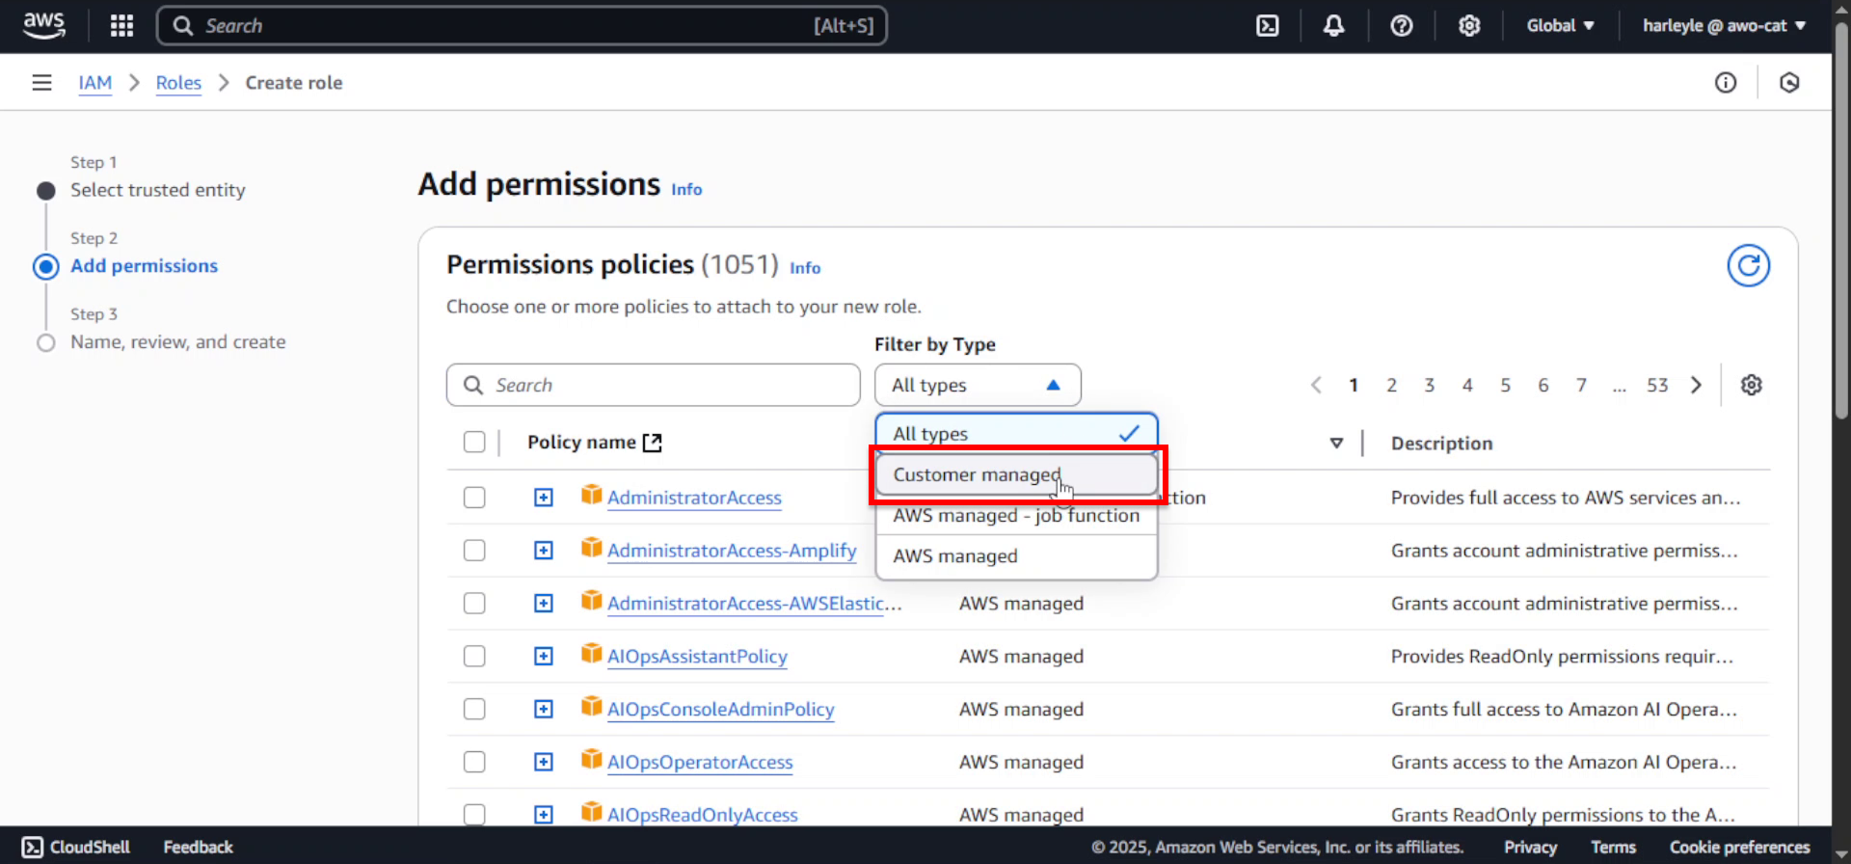Go to Step 1 Select trusted entity
Screen dimensions: 1851x864
click(x=157, y=190)
